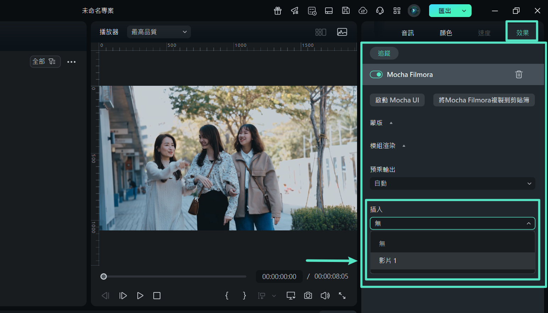Toggle the Mocha Filmora effect switch
Viewport: 548px width, 313px height.
[376, 74]
